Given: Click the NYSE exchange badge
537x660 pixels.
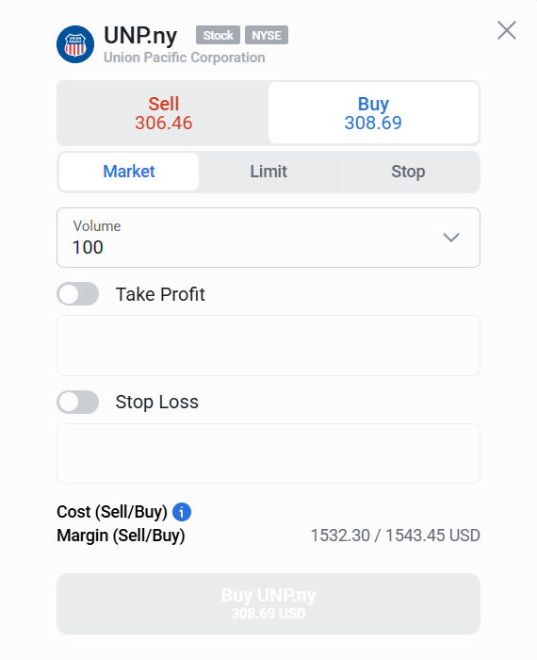Looking at the screenshot, I should point(267,35).
